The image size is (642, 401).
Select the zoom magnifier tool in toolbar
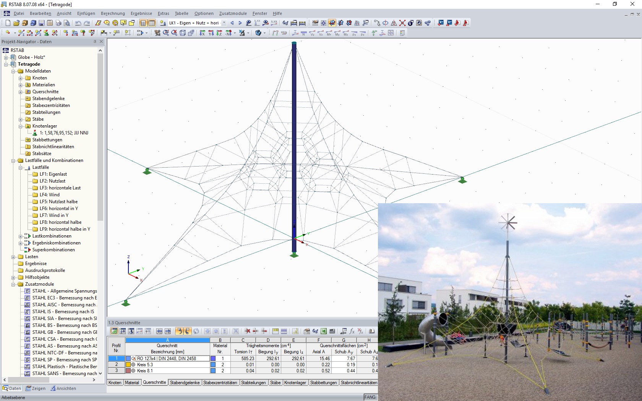point(166,33)
